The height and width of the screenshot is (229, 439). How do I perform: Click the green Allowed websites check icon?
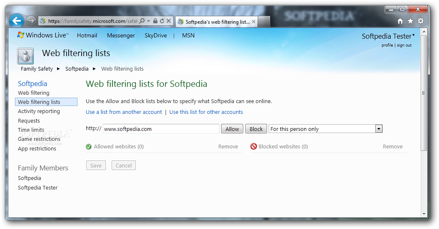pos(89,147)
